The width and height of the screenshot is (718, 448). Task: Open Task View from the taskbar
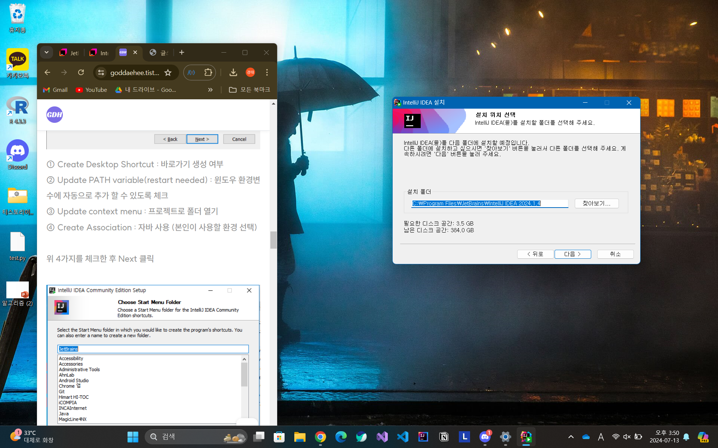tap(259, 437)
